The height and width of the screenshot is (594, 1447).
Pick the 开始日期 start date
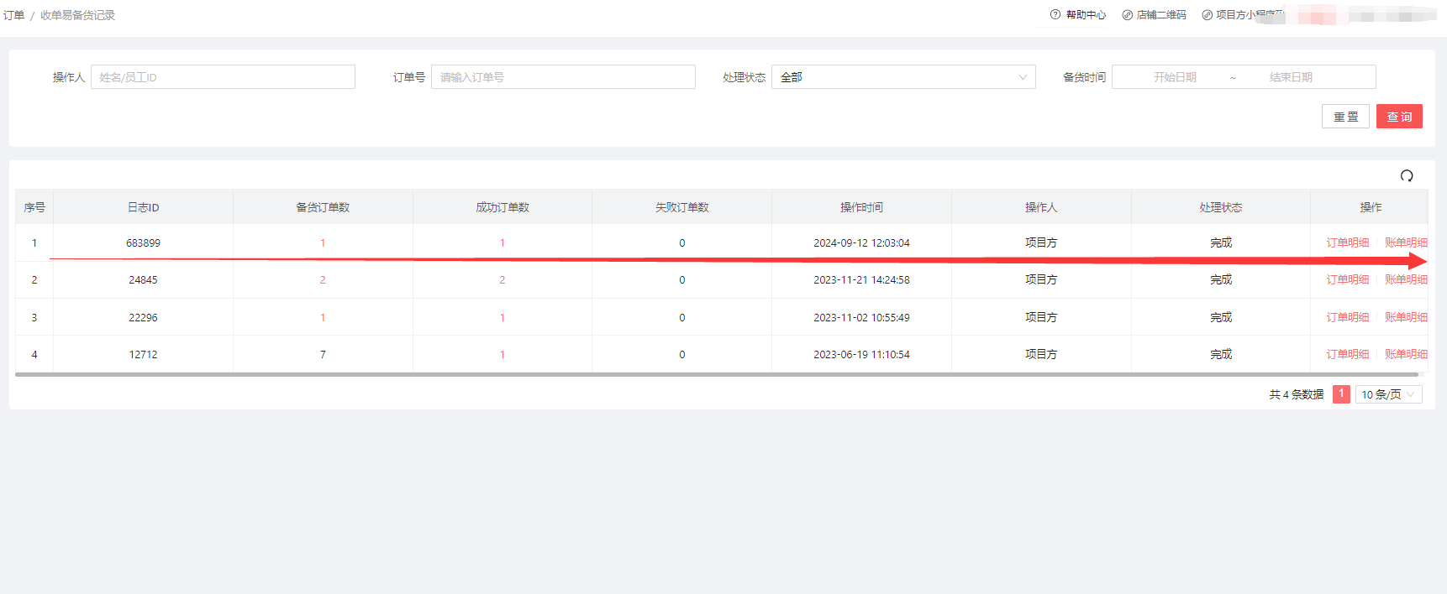click(x=1174, y=77)
